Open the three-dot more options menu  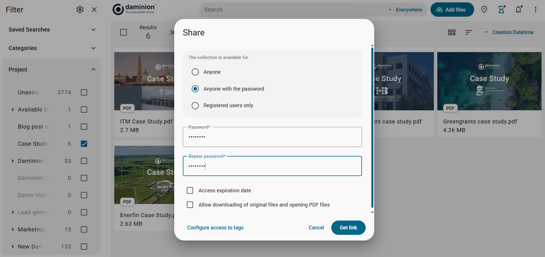pyautogui.click(x=536, y=10)
